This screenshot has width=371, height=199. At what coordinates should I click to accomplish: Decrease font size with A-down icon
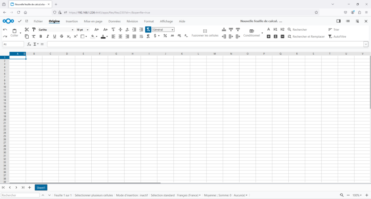pos(105,30)
